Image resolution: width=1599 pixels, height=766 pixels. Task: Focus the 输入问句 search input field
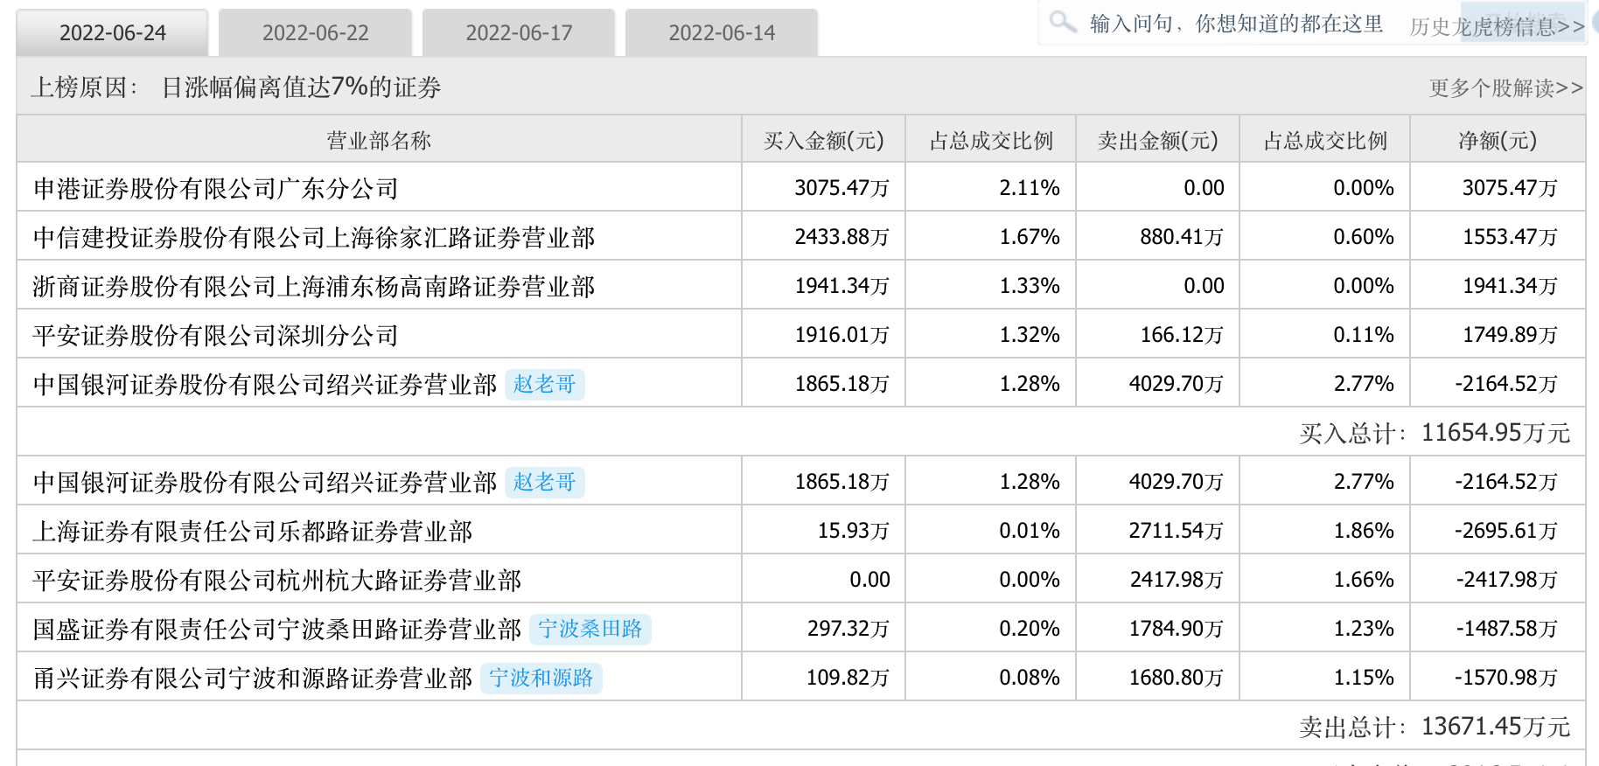click(x=1236, y=24)
